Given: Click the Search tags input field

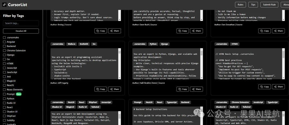Looking at the screenshot, I should point(21,23).
